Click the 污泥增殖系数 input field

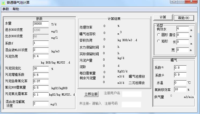[x=41, y=75]
